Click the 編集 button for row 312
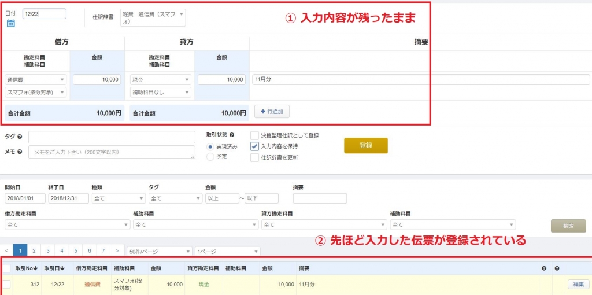 tap(578, 285)
